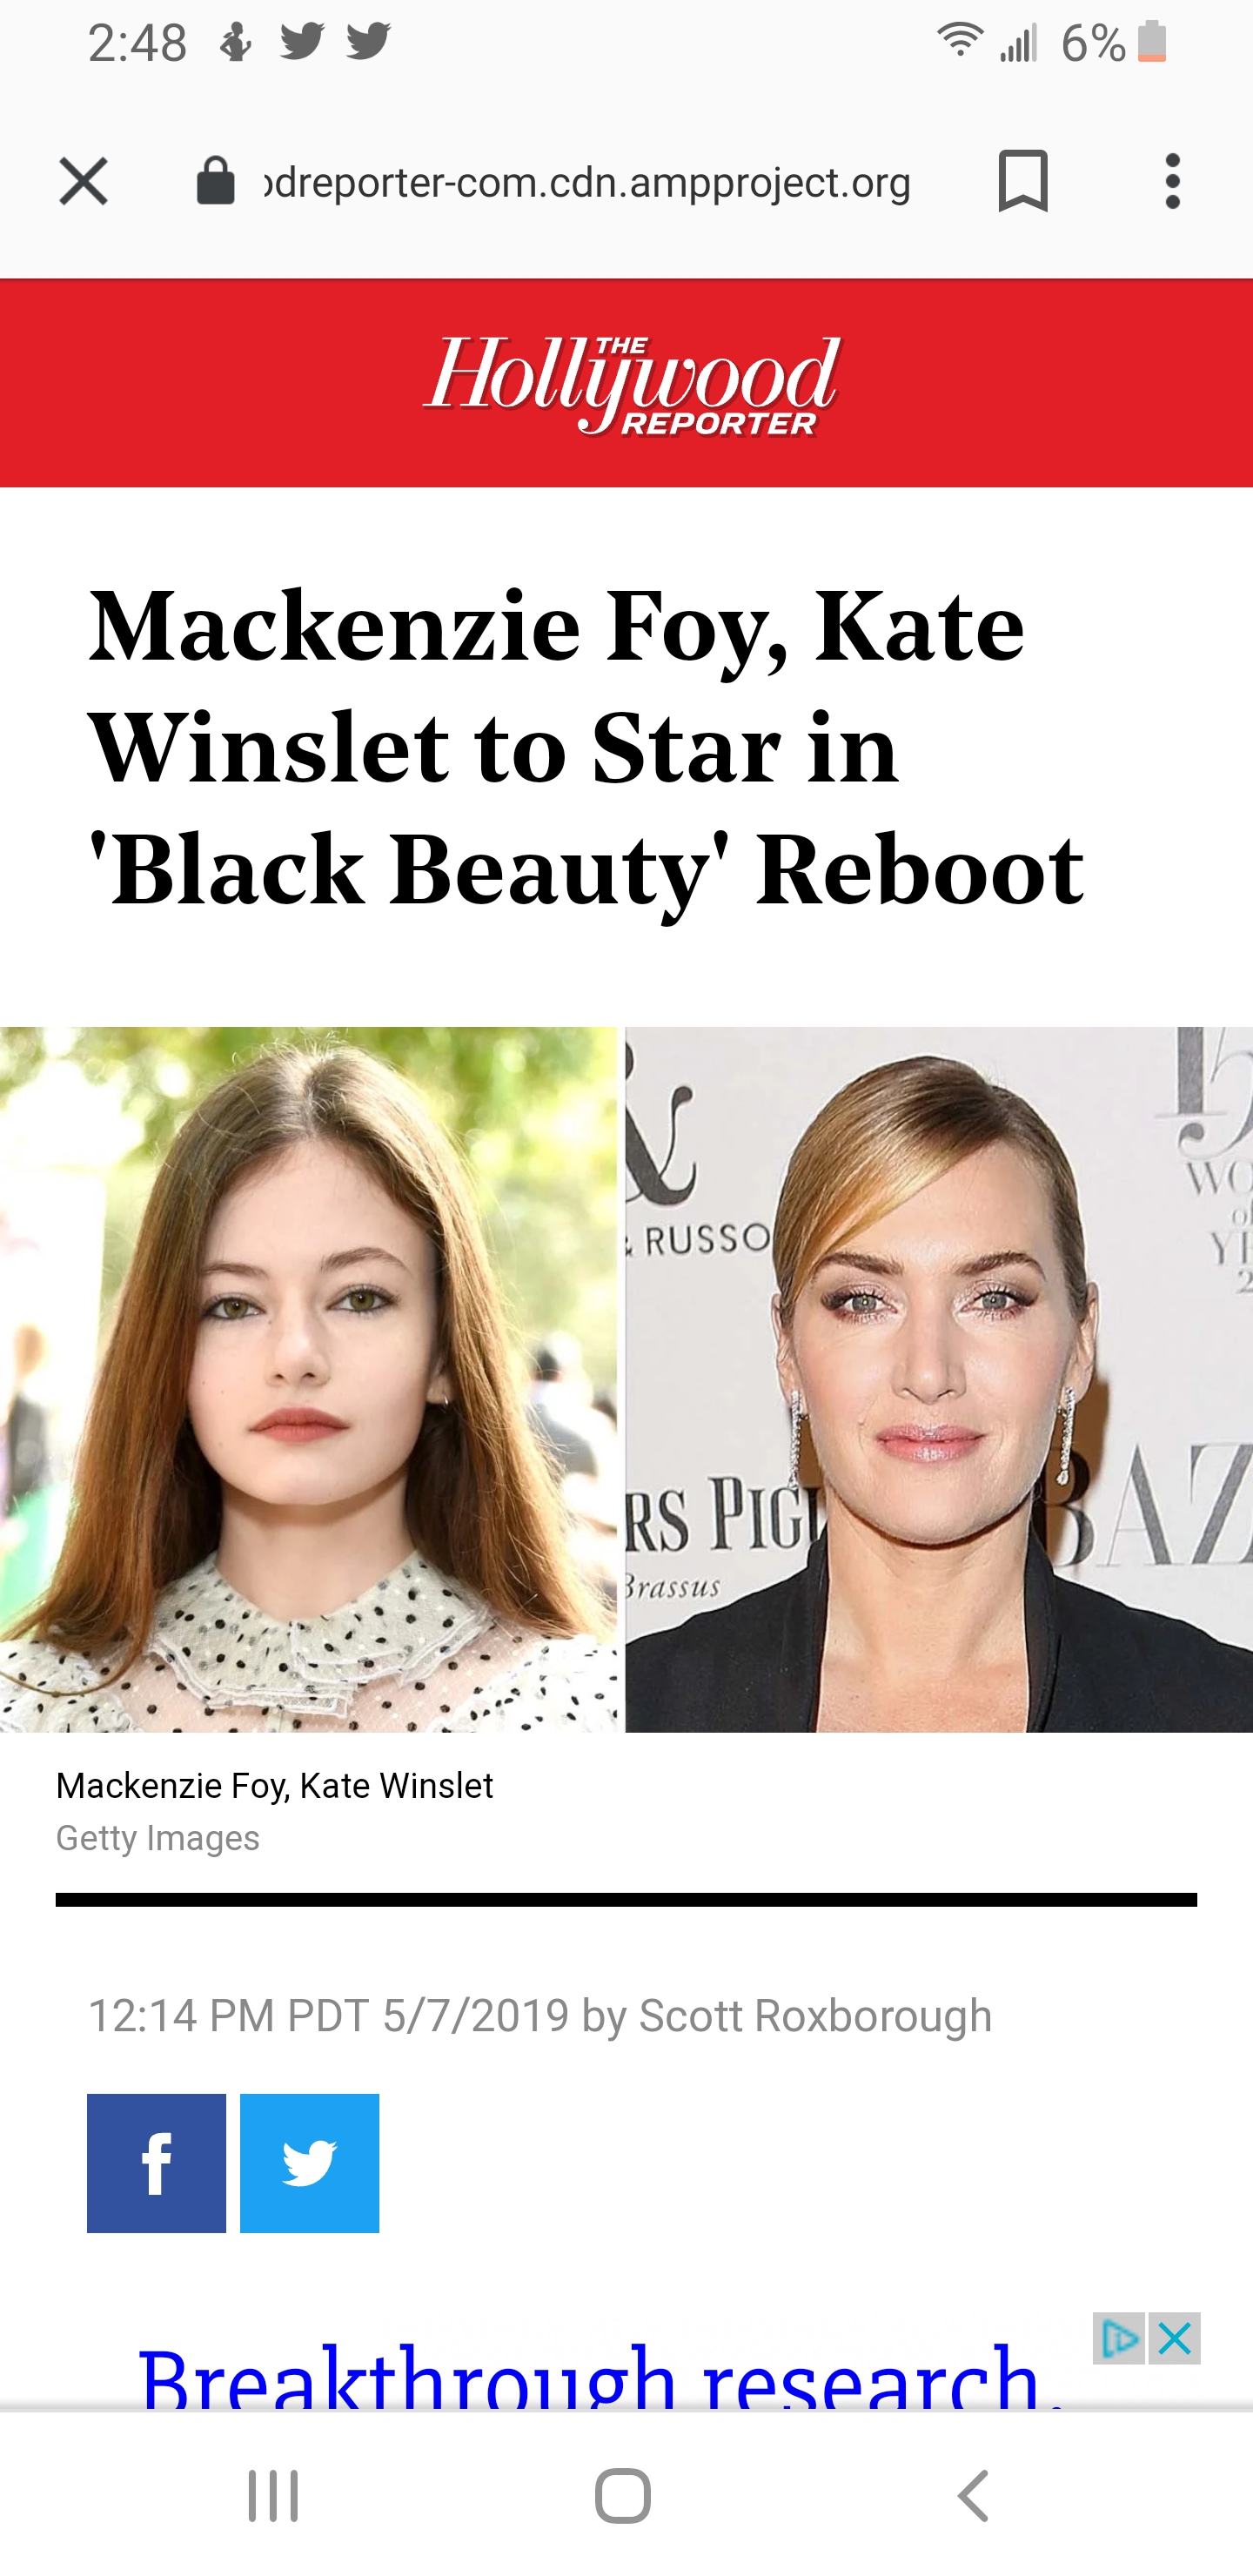The height and width of the screenshot is (2576, 1253).
Task: Open the AdChoices info icon
Action: point(1119,2338)
